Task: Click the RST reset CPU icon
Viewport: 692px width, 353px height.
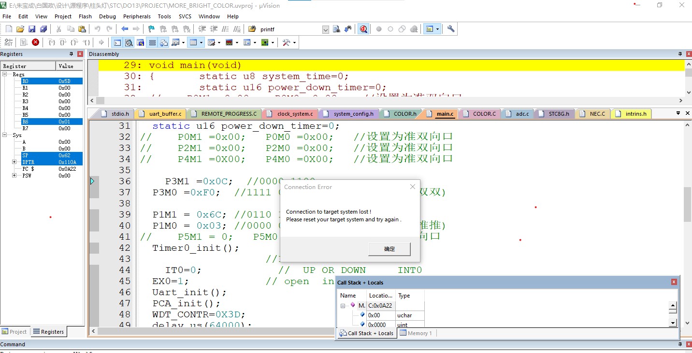Action: 9,42
